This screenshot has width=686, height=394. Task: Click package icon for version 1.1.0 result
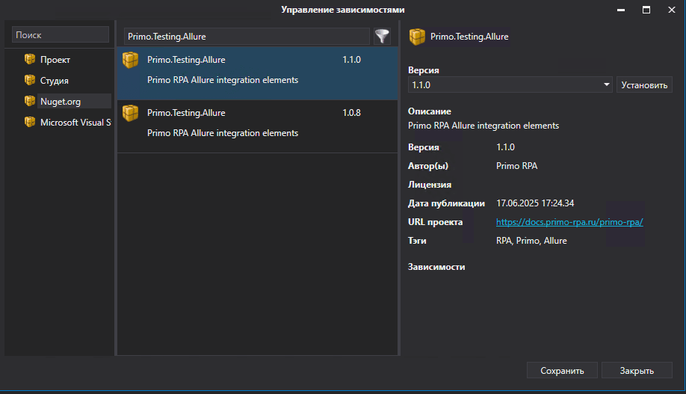pos(131,60)
